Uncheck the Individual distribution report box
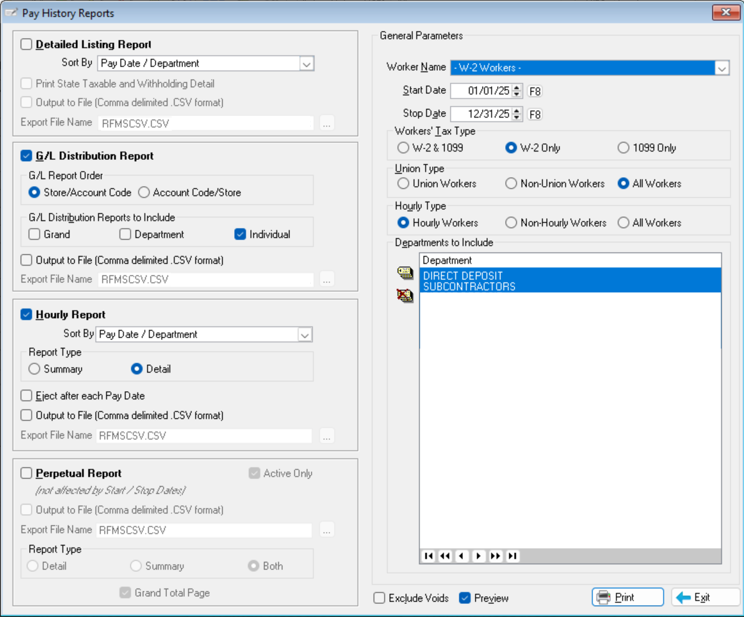This screenshot has height=617, width=744. coord(240,234)
